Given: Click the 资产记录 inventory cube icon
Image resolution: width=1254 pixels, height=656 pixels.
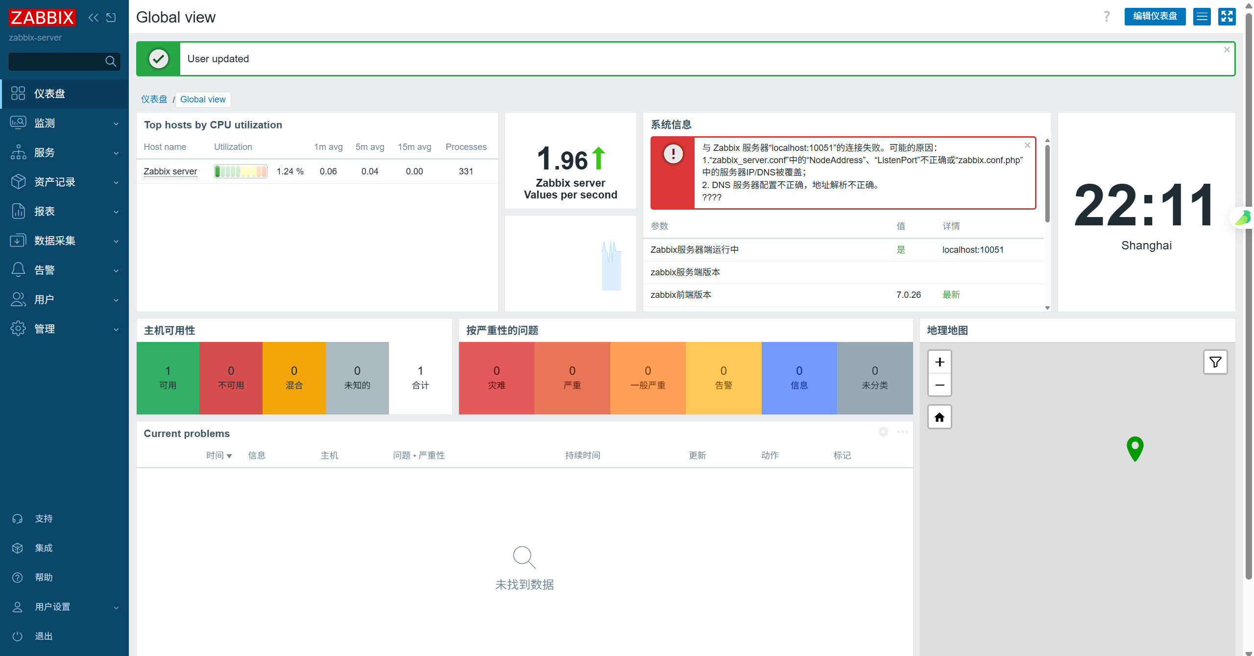Looking at the screenshot, I should pyautogui.click(x=18, y=181).
